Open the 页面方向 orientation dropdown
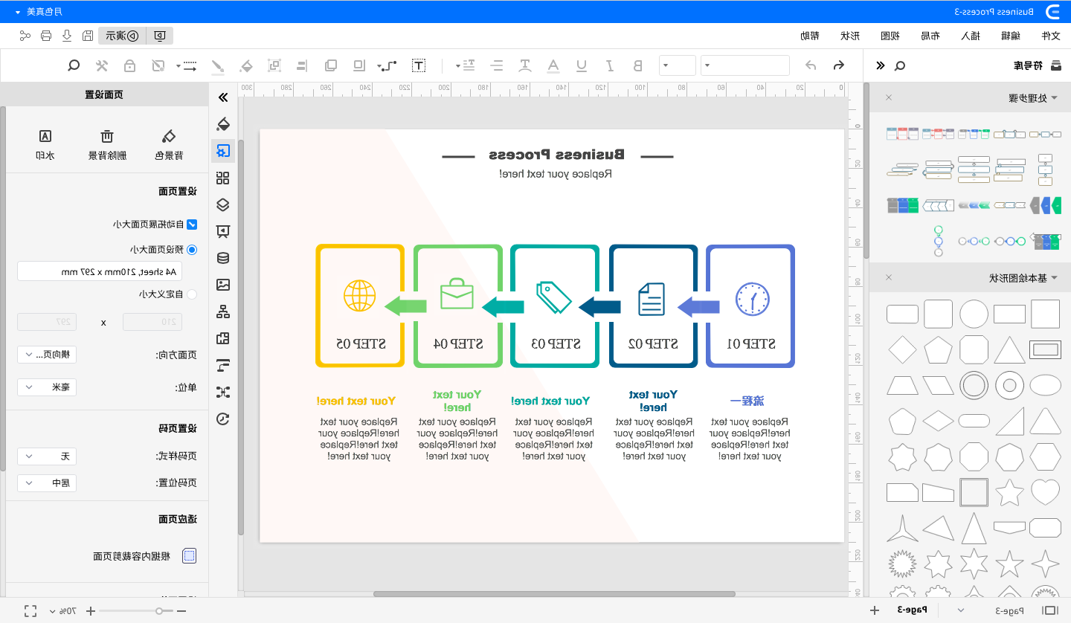The height and width of the screenshot is (623, 1071). [x=47, y=355]
